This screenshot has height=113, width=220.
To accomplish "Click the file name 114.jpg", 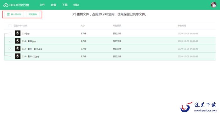I will click(x=26, y=34).
